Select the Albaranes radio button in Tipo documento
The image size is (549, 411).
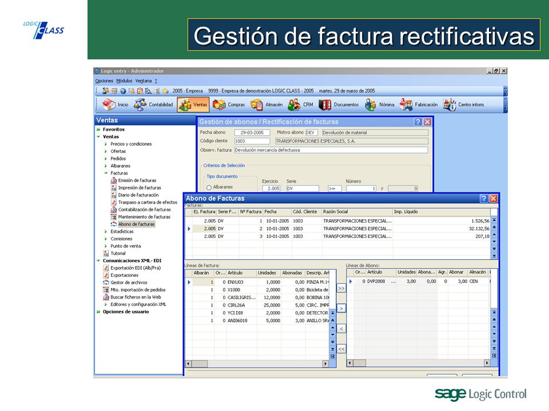(209, 187)
